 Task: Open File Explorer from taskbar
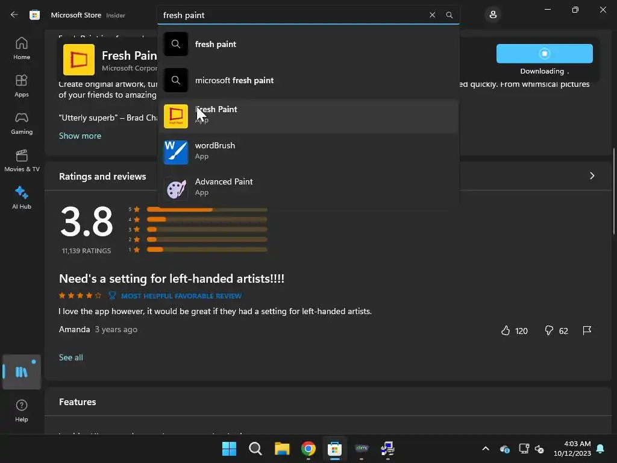282,449
